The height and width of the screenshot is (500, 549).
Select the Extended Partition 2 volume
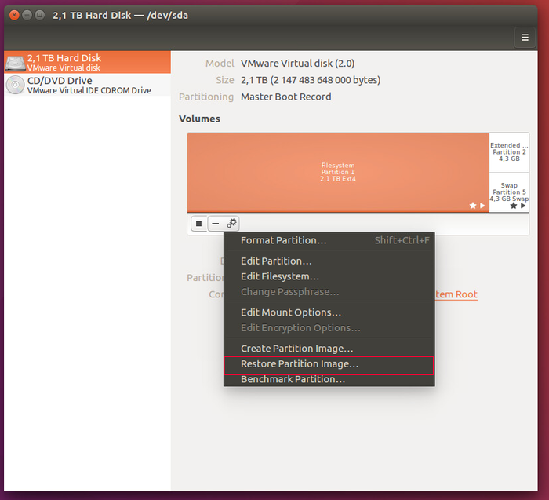click(509, 153)
